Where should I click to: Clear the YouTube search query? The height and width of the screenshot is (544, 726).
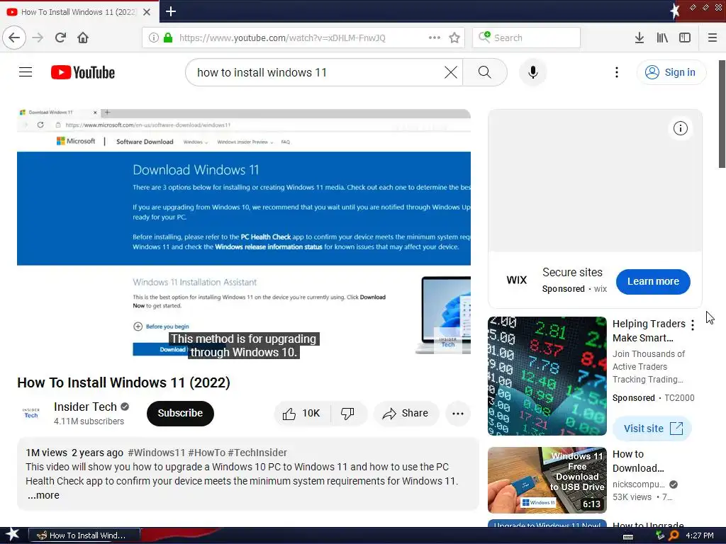coord(450,72)
